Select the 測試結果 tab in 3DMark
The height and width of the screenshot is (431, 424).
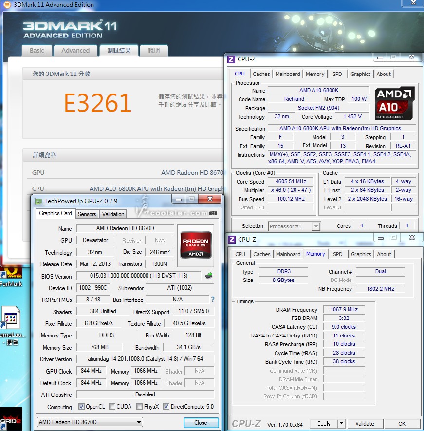pyautogui.click(x=119, y=51)
